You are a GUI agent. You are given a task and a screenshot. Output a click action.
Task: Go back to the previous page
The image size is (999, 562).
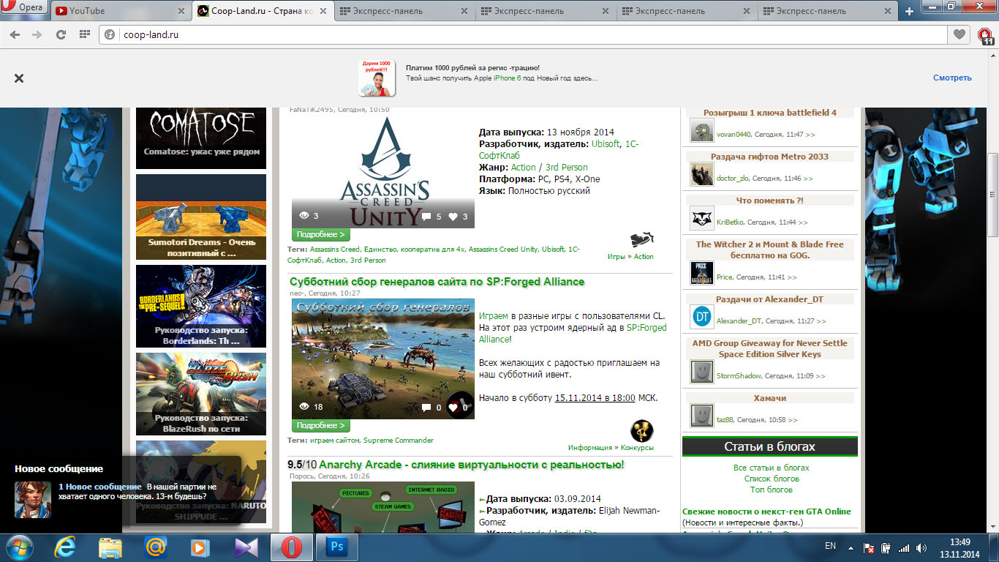click(x=16, y=34)
